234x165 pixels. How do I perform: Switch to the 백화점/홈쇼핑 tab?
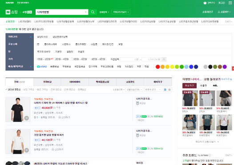[x=102, y=82]
